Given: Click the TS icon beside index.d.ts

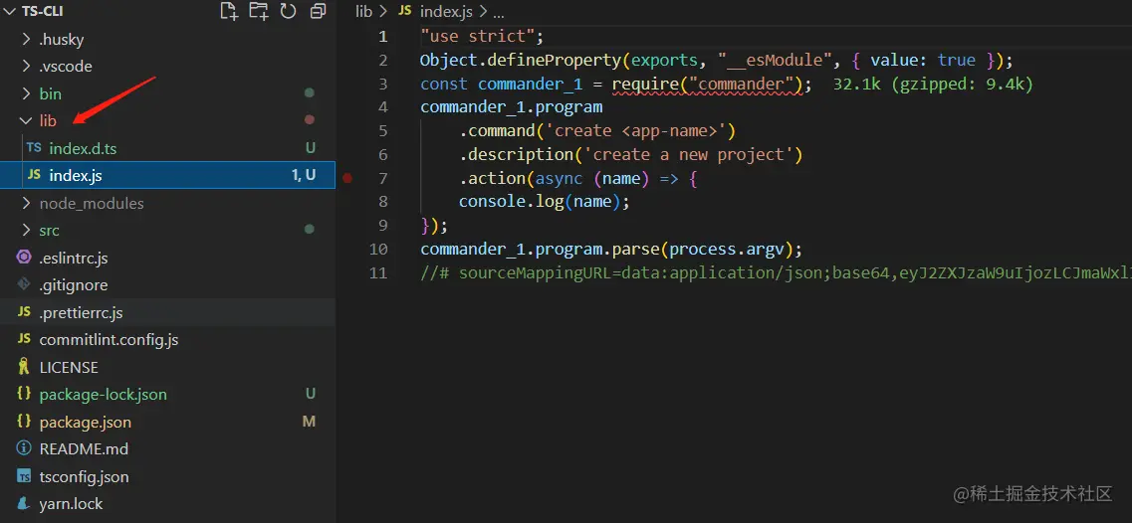Looking at the screenshot, I should (x=34, y=148).
